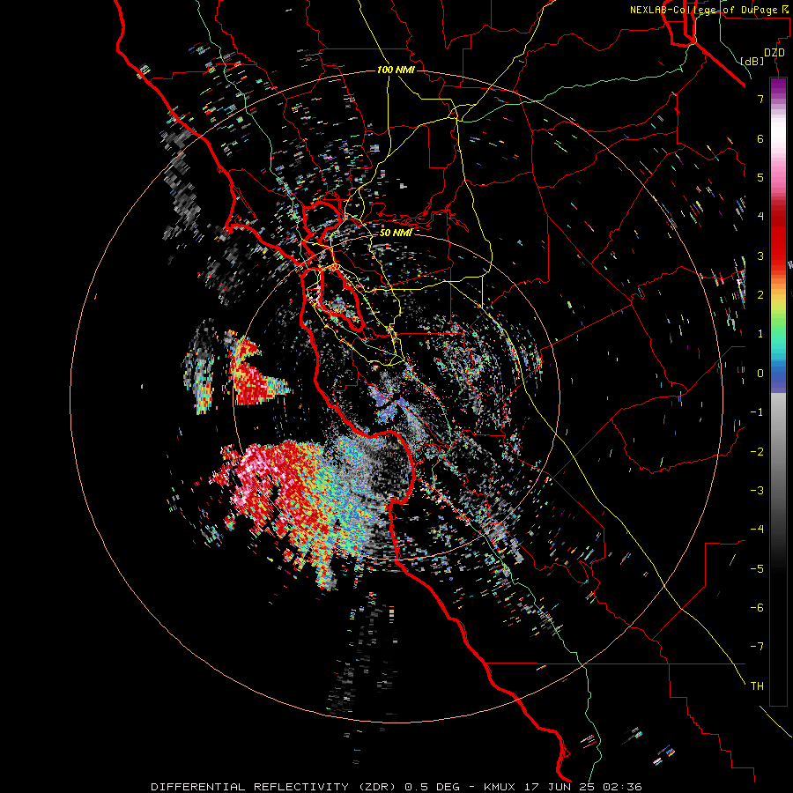This screenshot has width=793, height=793.
Task: Click the "02:36" timestamp in the caption
Action: click(x=624, y=787)
